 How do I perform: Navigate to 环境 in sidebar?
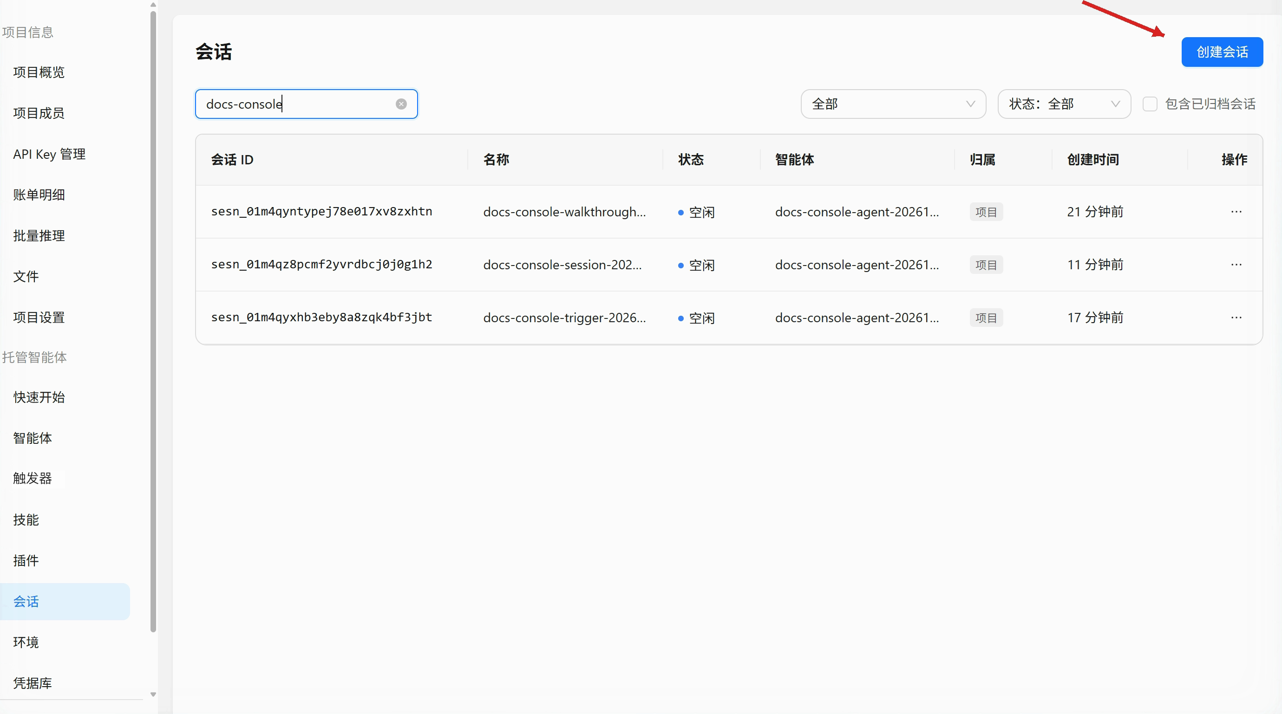26,643
